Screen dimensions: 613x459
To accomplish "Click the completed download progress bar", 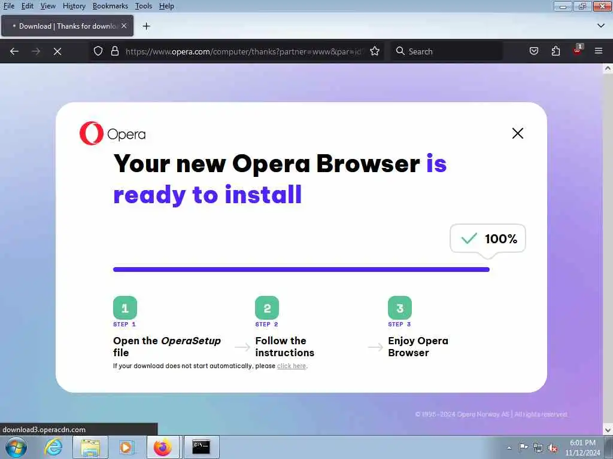I will (x=302, y=270).
